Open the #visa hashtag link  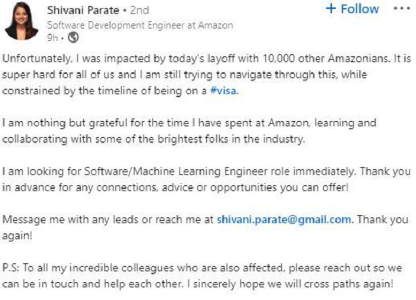pos(226,91)
